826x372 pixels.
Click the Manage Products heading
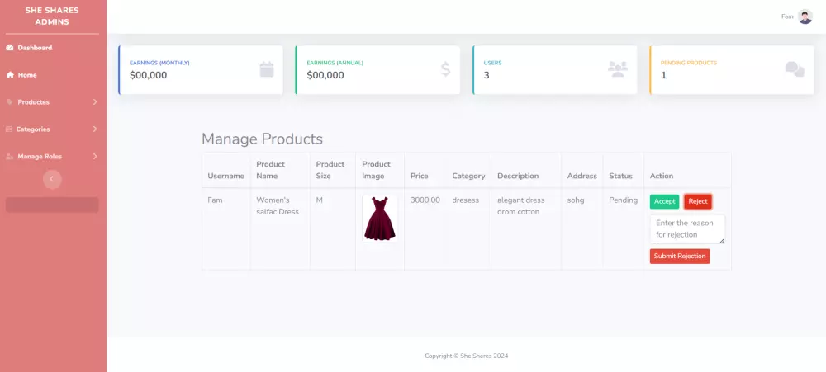tap(262, 139)
